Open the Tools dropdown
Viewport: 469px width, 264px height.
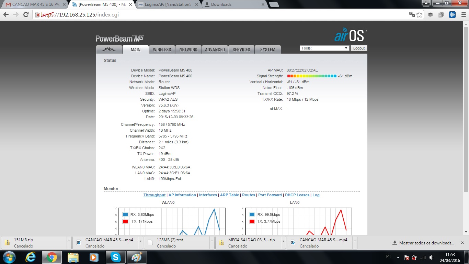click(x=324, y=48)
